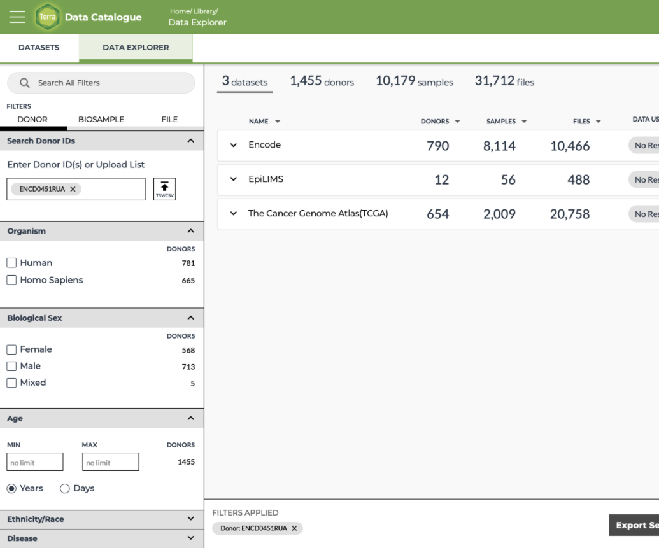The height and width of the screenshot is (548, 659).
Task: Upload TSV/CSV donor ID list
Action: coord(164,189)
